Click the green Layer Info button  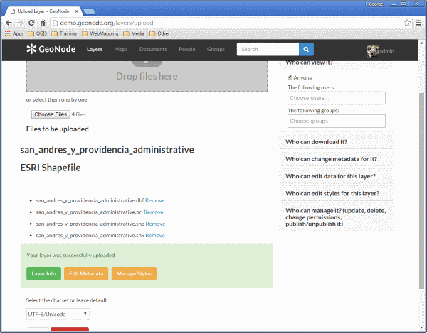point(43,273)
